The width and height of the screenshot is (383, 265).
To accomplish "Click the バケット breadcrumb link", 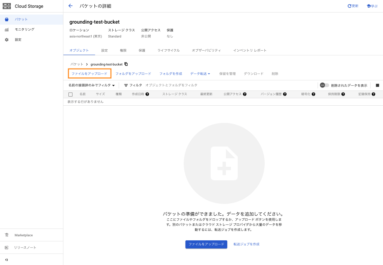I will pos(77,64).
